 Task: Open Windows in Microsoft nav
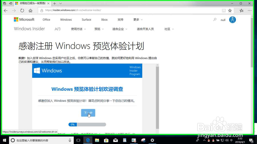66,20
